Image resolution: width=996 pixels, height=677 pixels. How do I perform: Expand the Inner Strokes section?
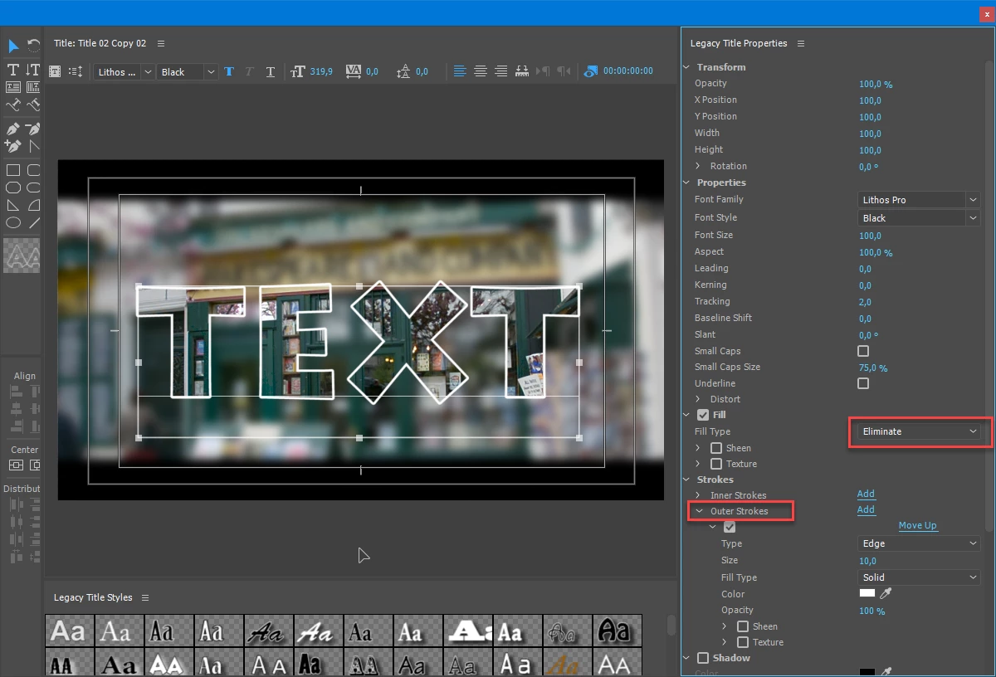tap(698, 495)
